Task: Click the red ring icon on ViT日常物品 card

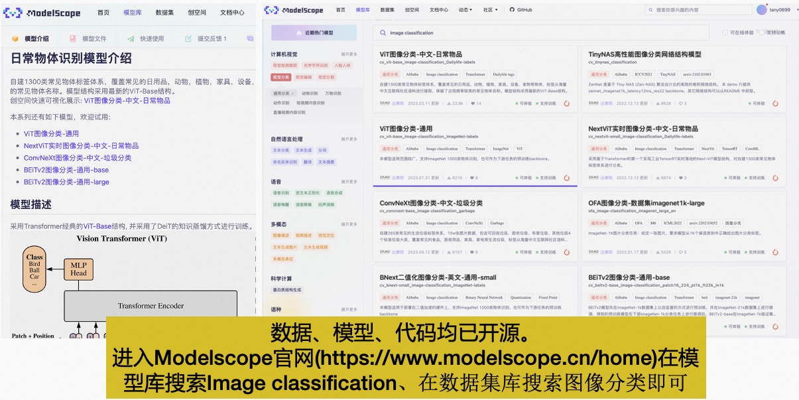Action: tap(566, 103)
